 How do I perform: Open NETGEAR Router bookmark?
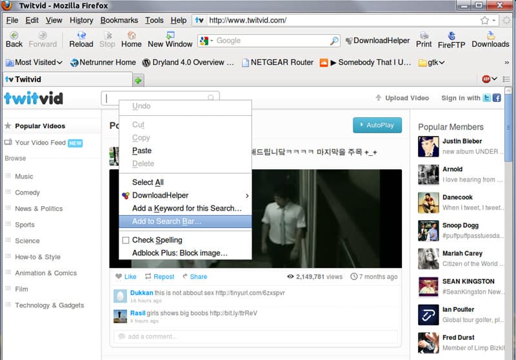pyautogui.click(x=278, y=62)
